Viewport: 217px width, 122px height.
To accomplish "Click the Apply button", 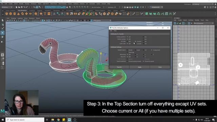I will (x=139, y=67).
